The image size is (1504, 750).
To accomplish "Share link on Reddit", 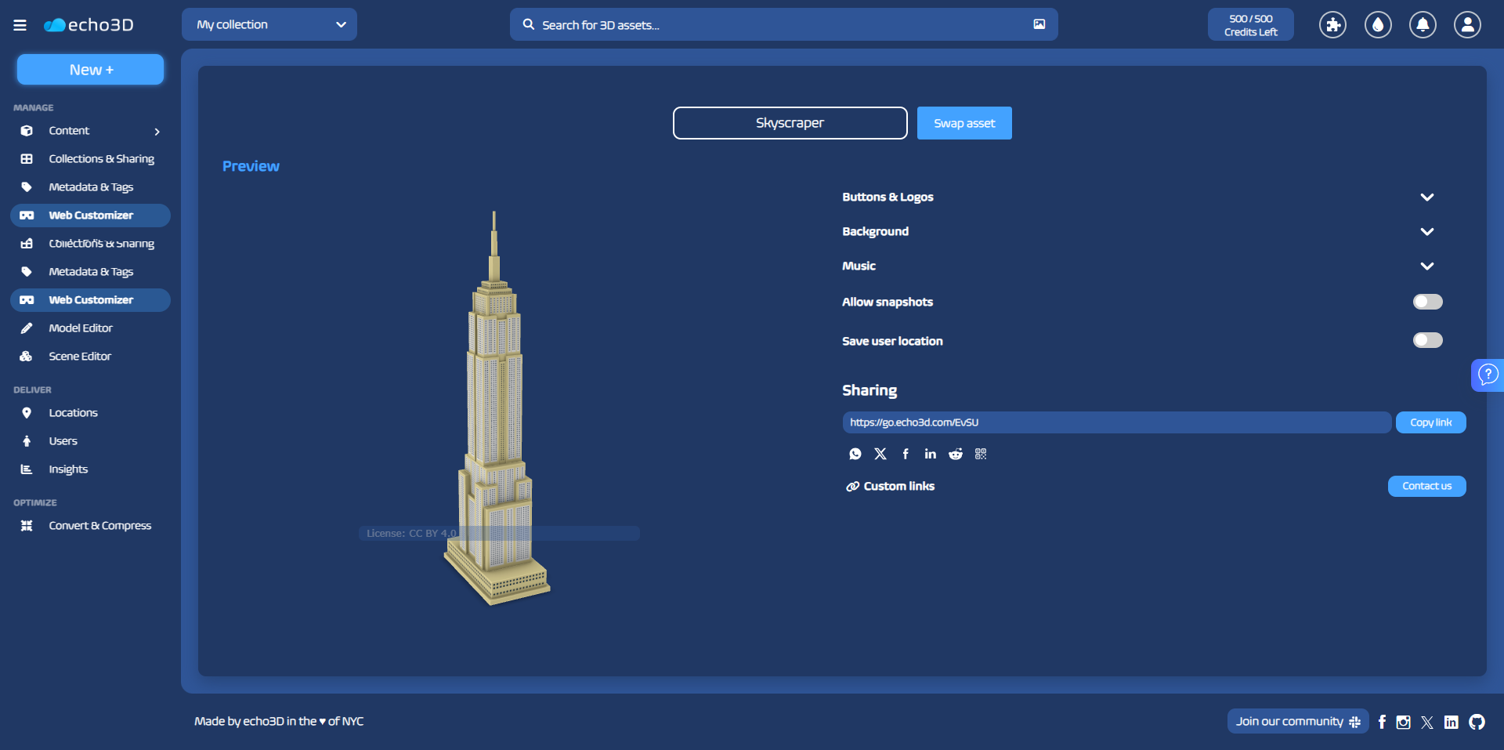I will coord(956,454).
